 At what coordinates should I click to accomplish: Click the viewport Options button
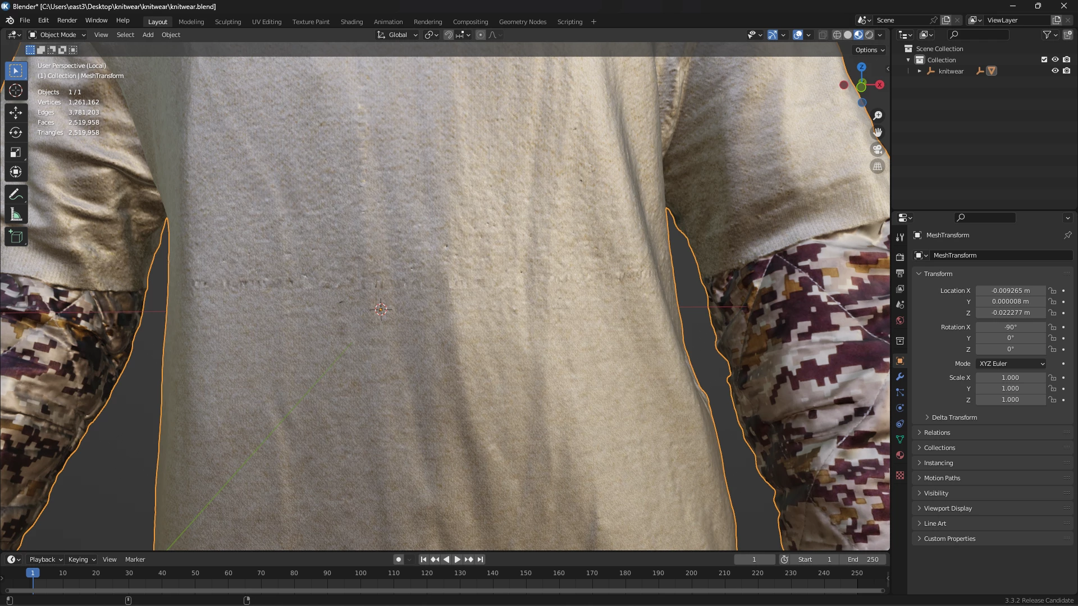[869, 50]
